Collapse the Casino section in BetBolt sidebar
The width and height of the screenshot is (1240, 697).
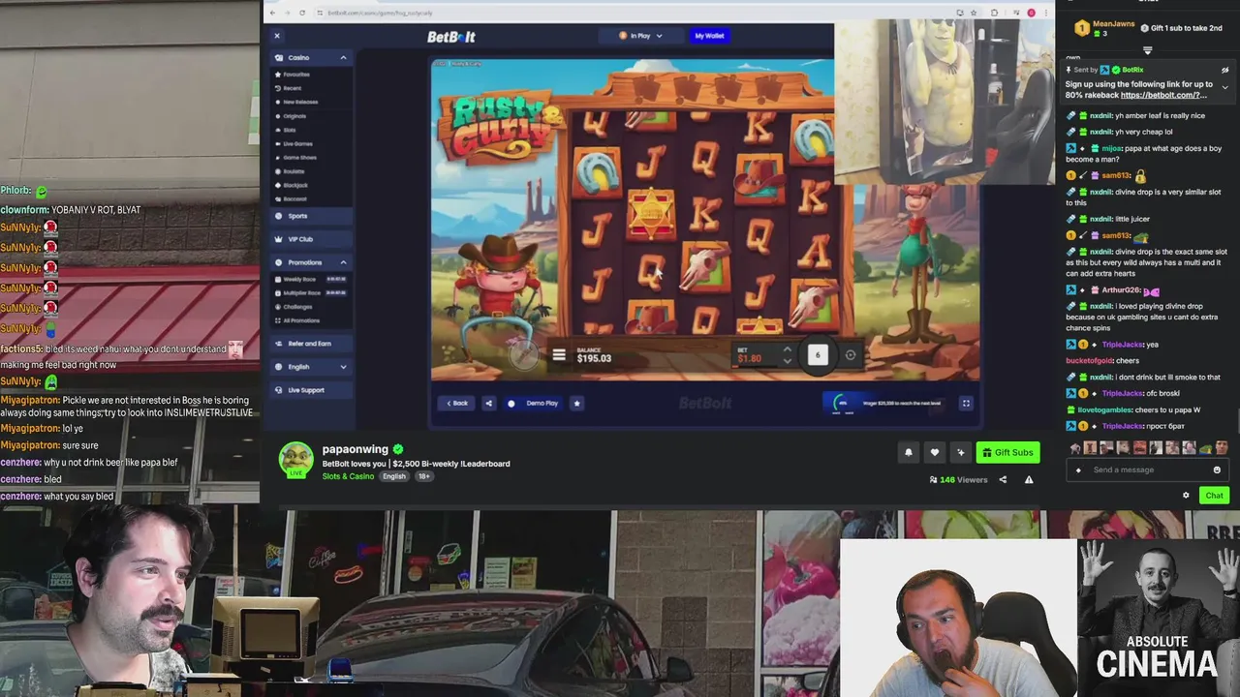click(x=343, y=58)
